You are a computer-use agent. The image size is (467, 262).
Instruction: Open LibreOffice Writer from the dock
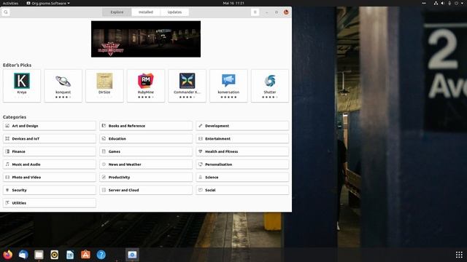[70, 255]
